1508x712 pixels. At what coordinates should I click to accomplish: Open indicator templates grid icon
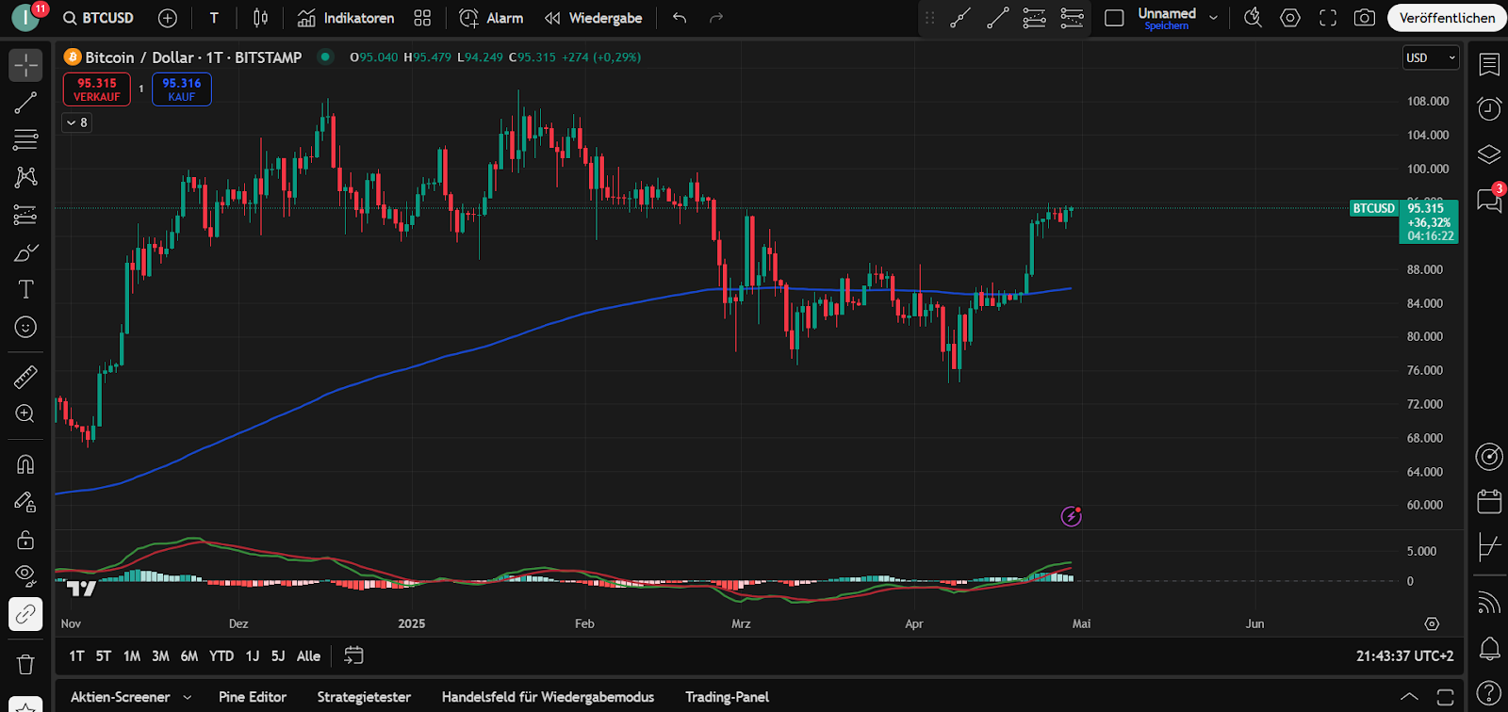(x=422, y=18)
